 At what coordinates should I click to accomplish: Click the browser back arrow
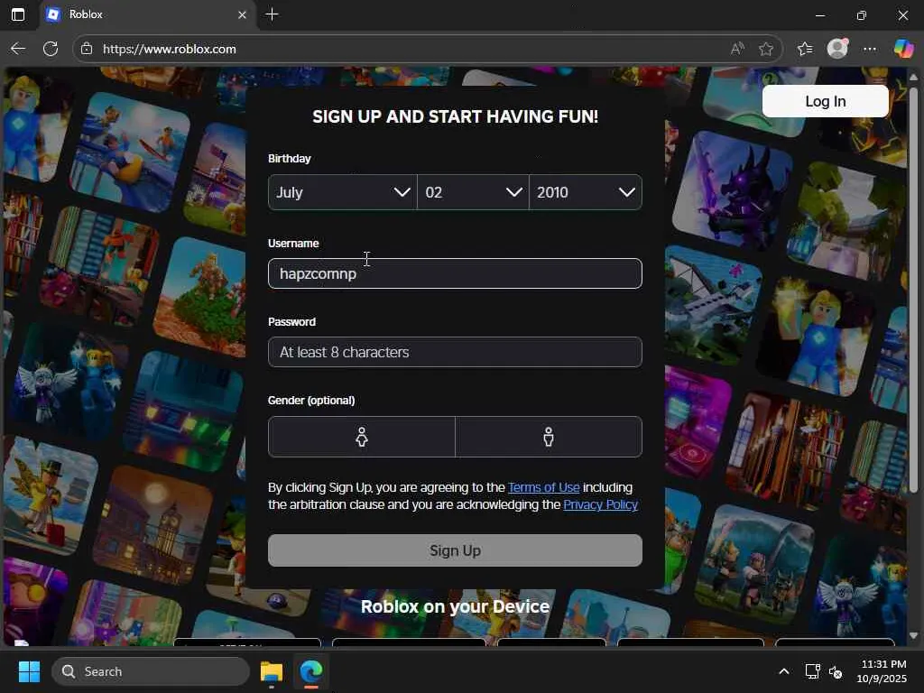(x=18, y=49)
